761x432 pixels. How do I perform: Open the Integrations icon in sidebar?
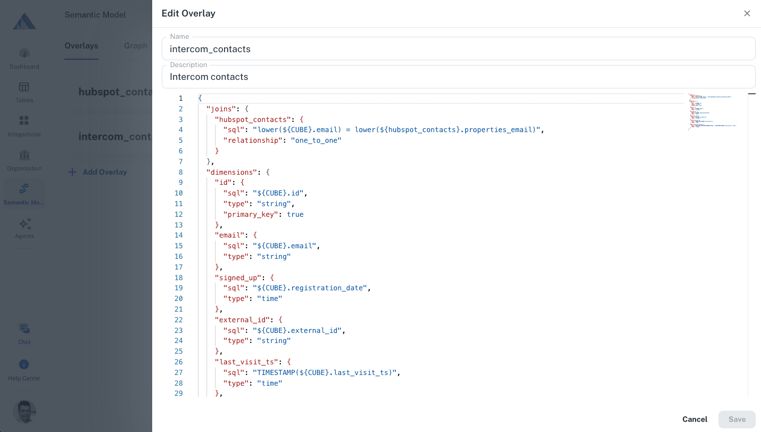24,121
